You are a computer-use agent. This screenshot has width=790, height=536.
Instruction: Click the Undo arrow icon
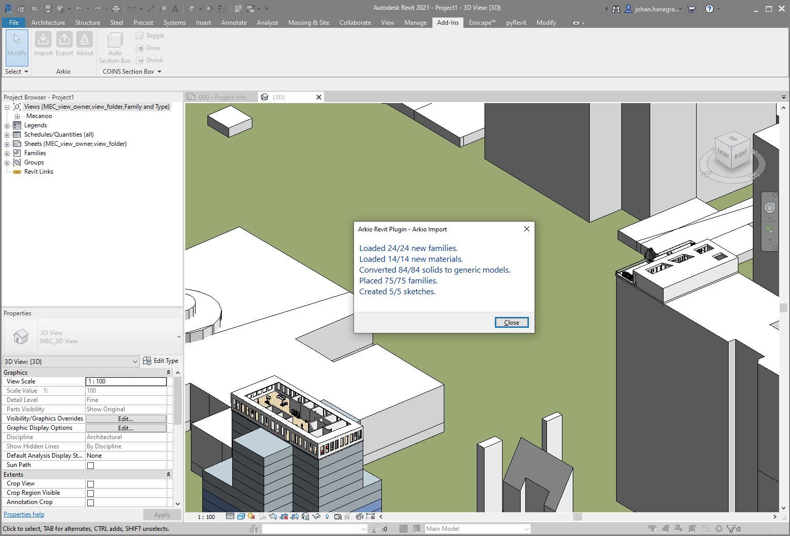click(x=78, y=9)
